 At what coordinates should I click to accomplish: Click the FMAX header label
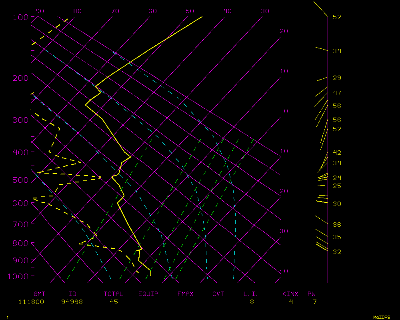coord(185,294)
